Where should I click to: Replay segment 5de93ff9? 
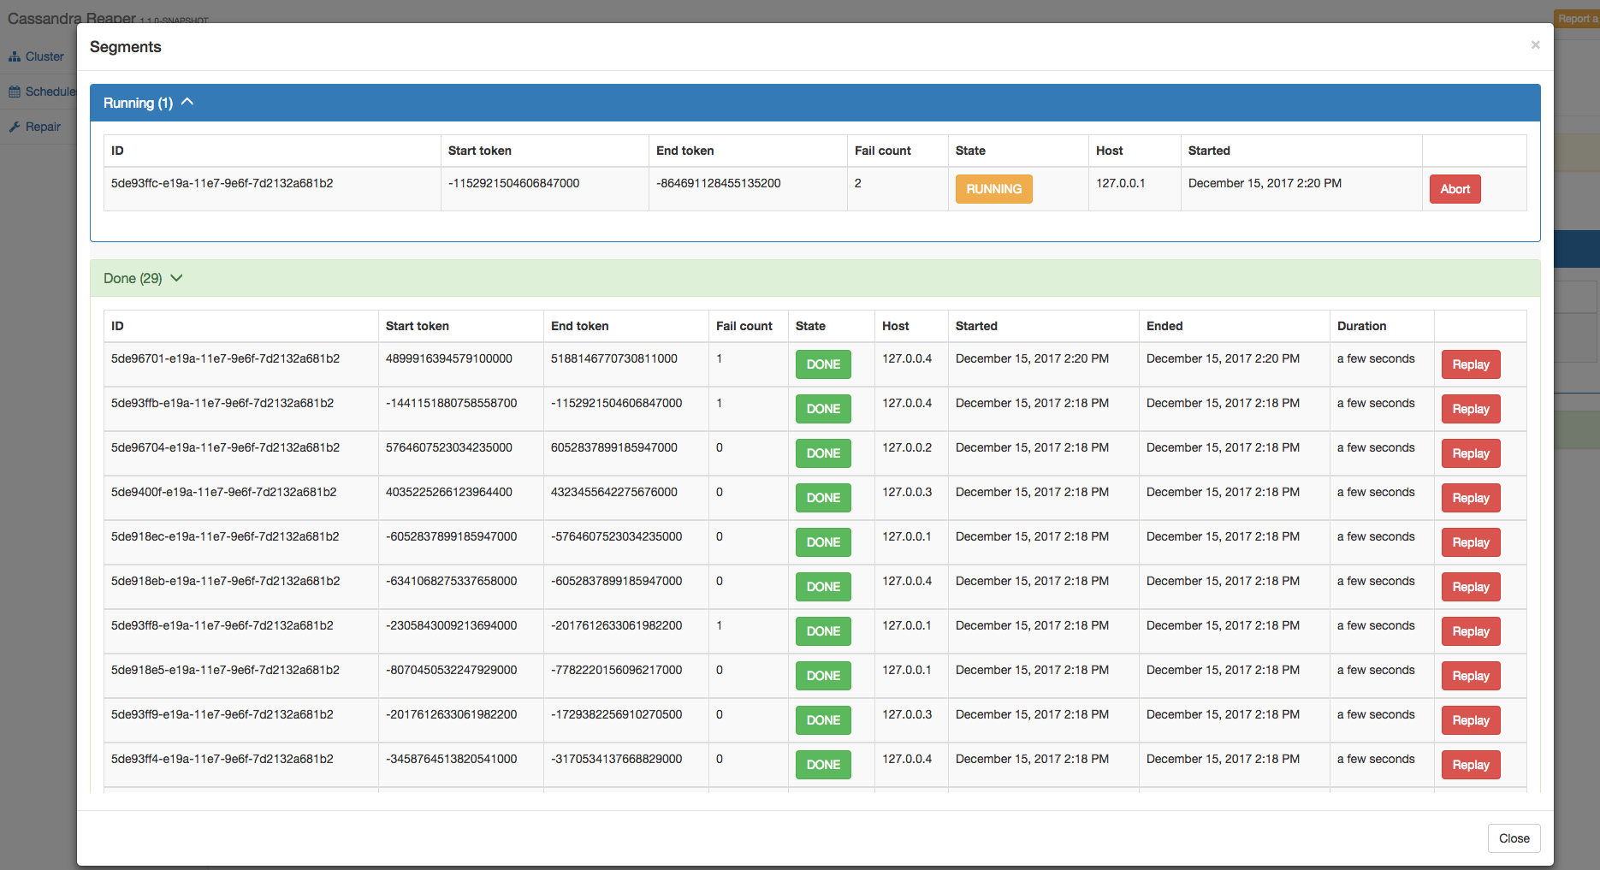[x=1471, y=720]
